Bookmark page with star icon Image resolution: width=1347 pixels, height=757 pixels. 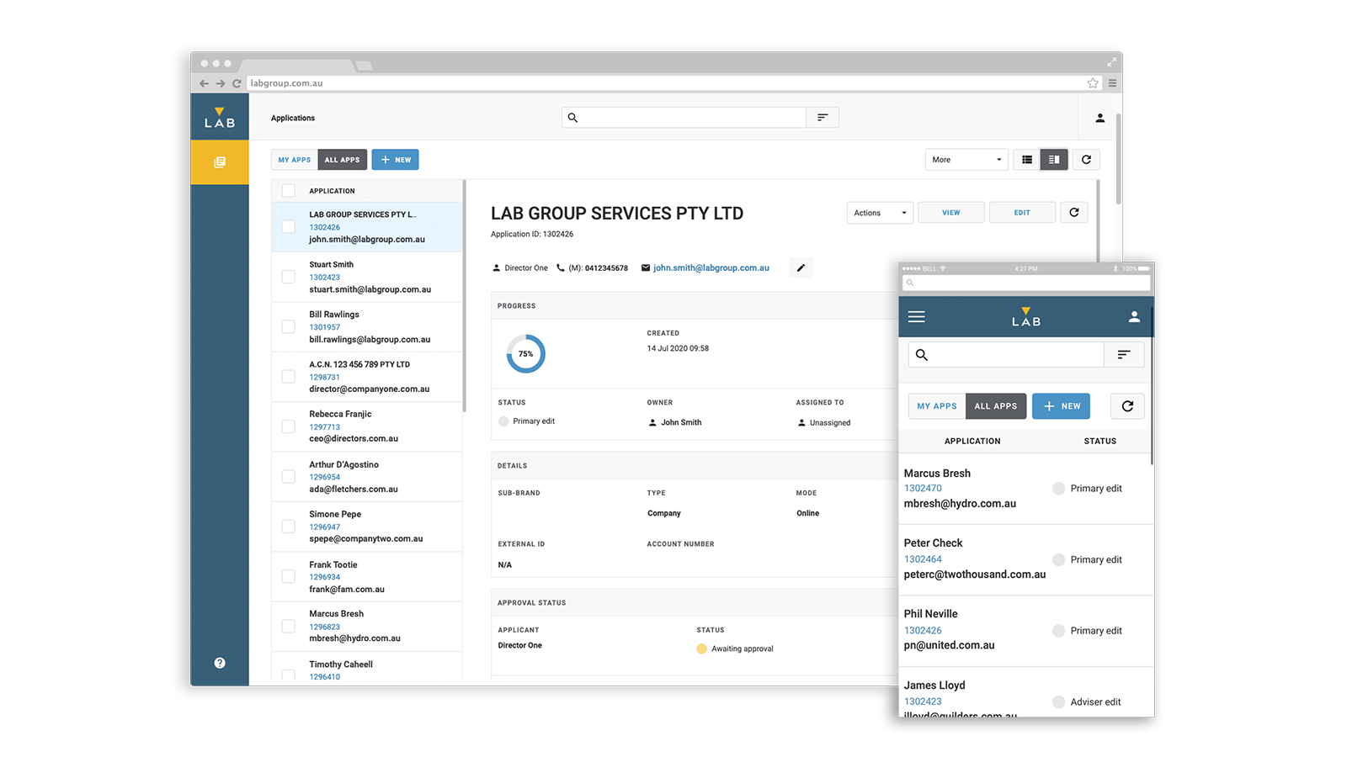1093,83
